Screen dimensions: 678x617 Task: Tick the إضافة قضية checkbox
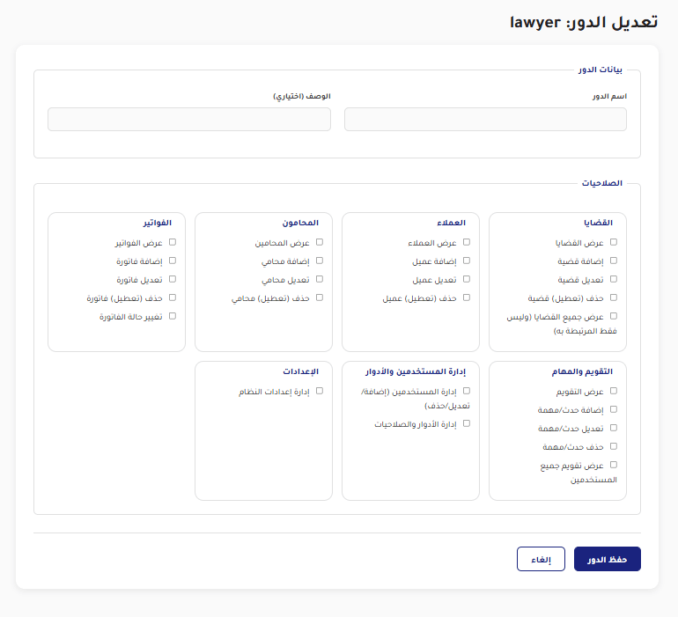pyautogui.click(x=614, y=261)
